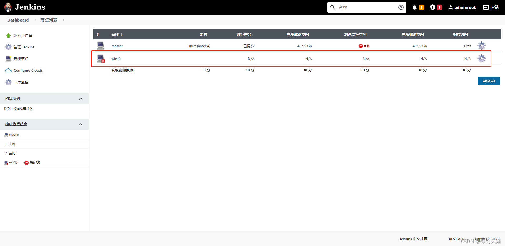
Task: Select the 获取到的数据 row label
Action: (x=122, y=70)
